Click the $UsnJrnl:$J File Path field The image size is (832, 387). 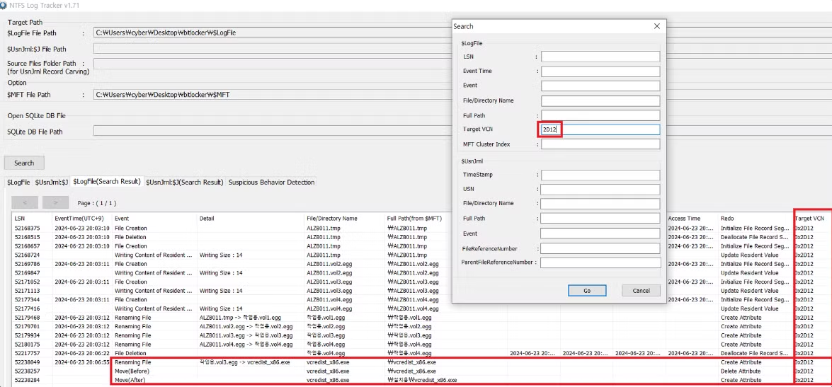point(273,49)
